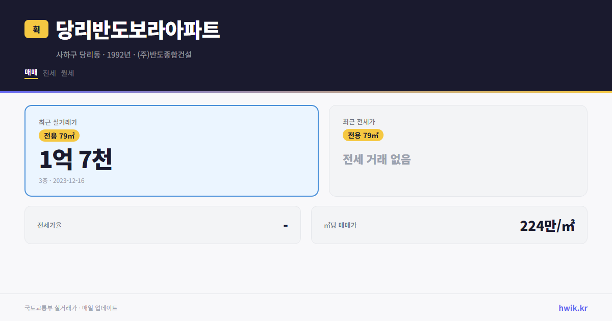612x321 pixels.
Task: Click the 전용 79㎡ badge on sale price card
Action: tap(57, 136)
